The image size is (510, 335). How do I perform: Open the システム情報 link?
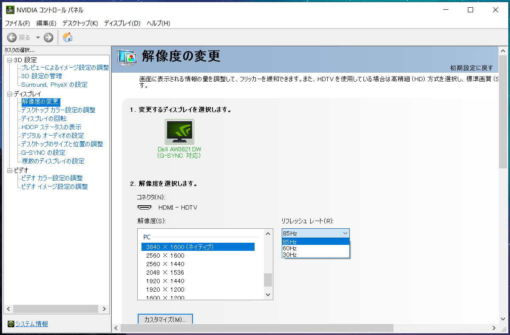click(31, 324)
